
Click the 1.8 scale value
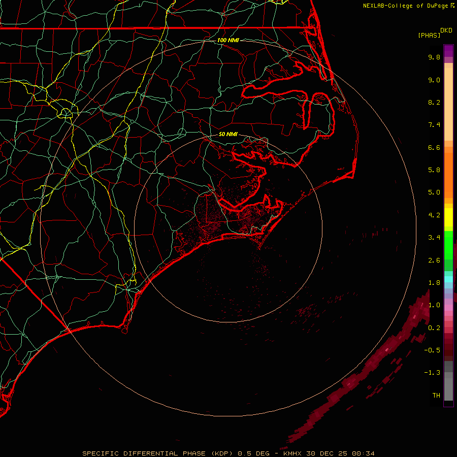434,283
